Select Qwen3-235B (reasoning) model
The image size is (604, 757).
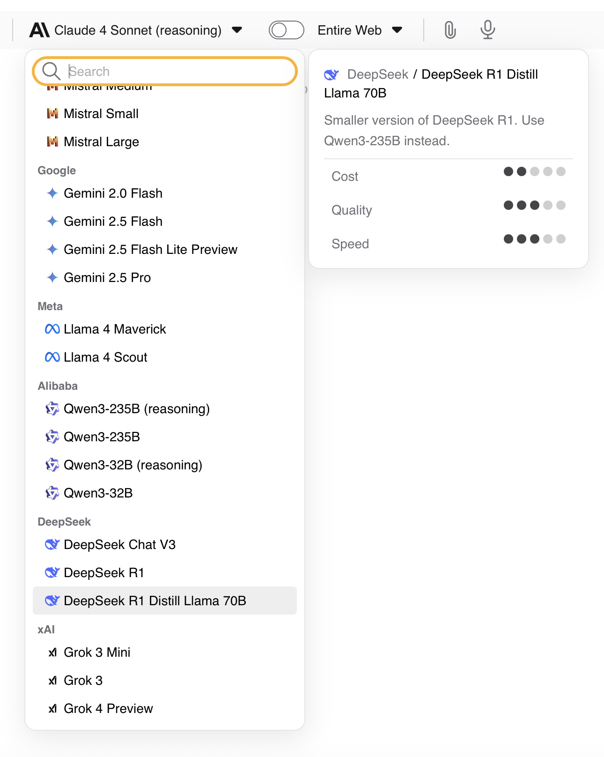136,409
